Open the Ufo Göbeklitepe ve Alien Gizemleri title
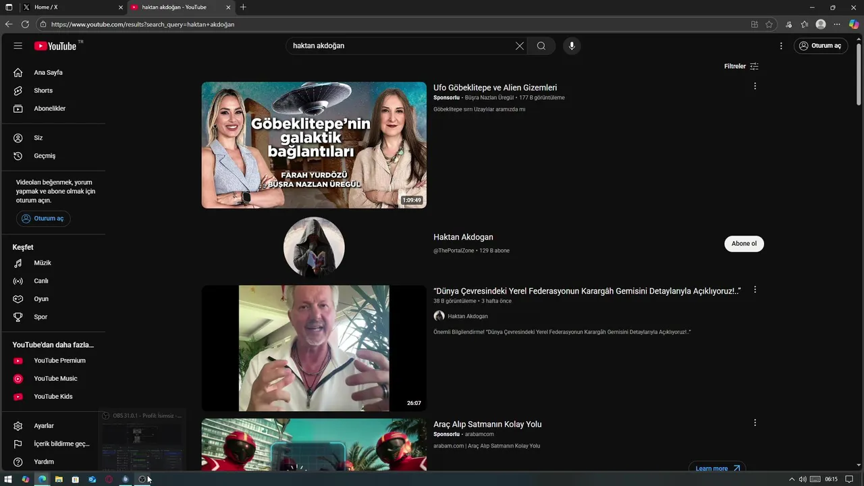This screenshot has height=486, width=864. click(495, 88)
